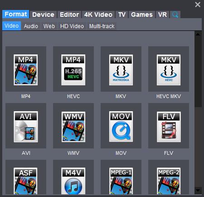
Task: Select the WMV format icon
Action: (x=73, y=127)
